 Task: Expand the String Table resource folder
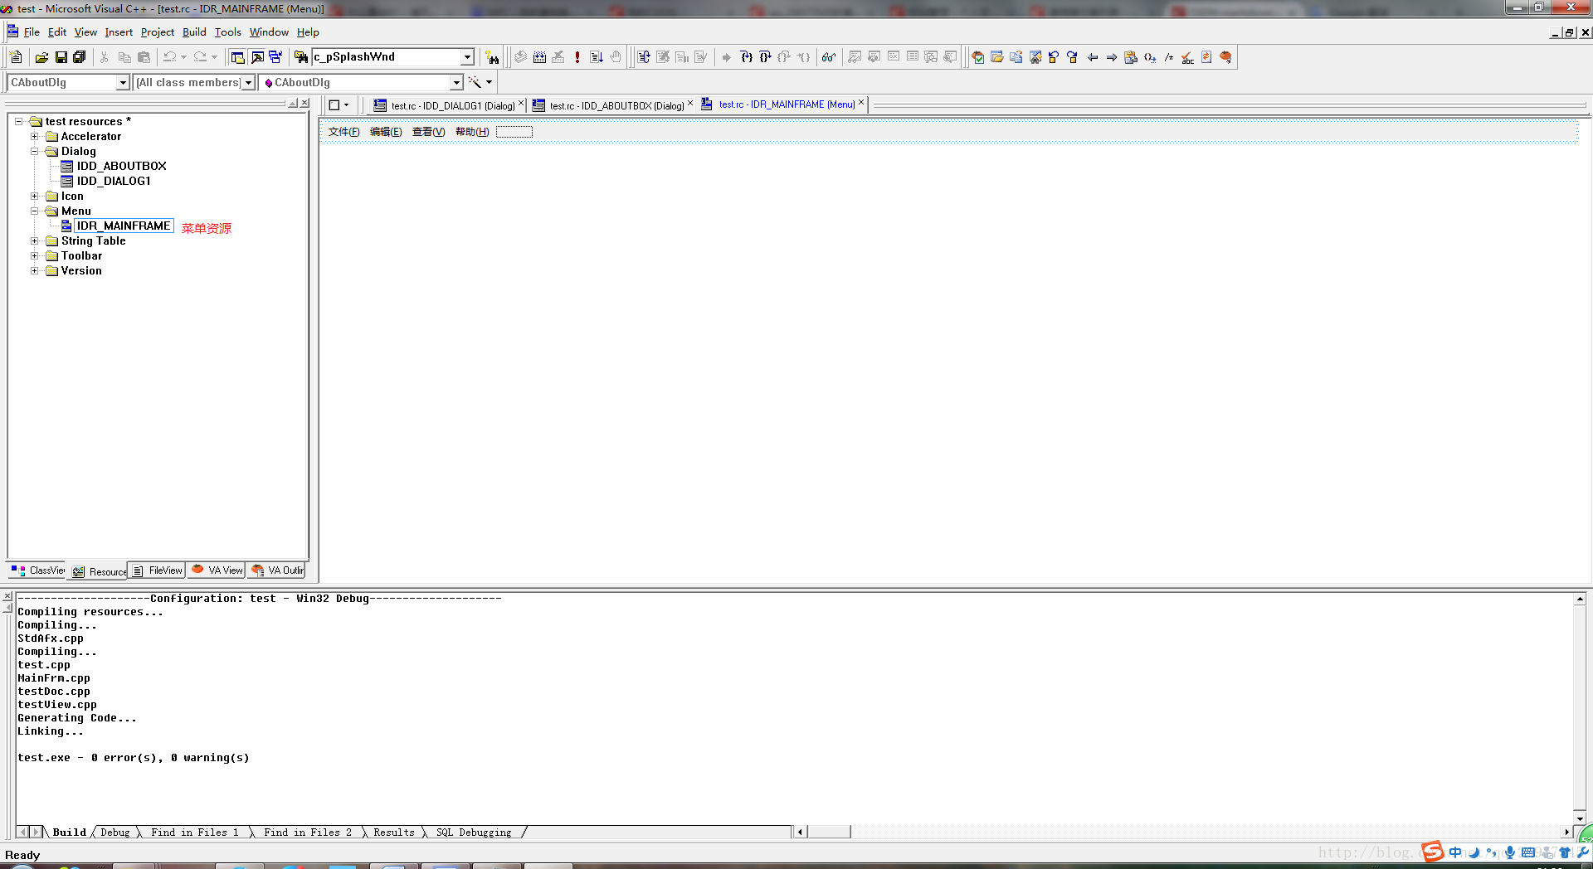pos(34,240)
